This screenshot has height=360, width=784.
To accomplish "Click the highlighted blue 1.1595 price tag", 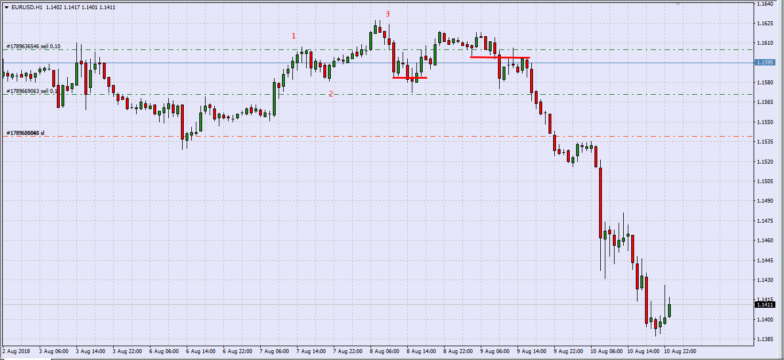I will pos(764,63).
